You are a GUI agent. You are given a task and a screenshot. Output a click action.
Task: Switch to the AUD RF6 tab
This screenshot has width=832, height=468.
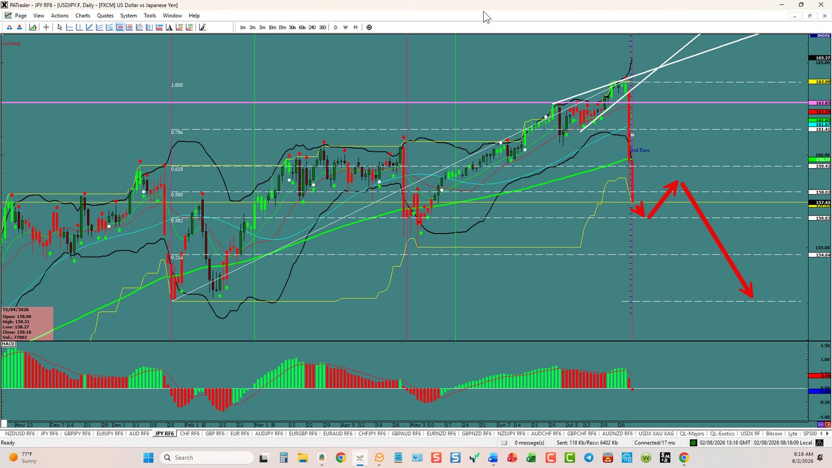point(139,434)
